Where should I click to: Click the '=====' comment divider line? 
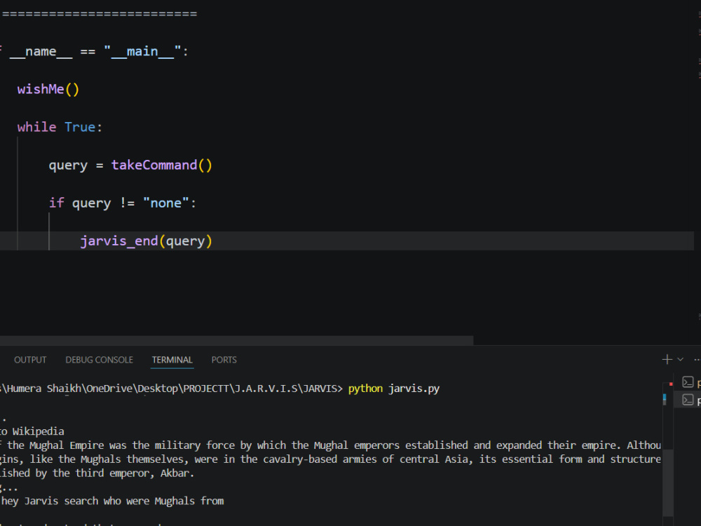coord(100,13)
